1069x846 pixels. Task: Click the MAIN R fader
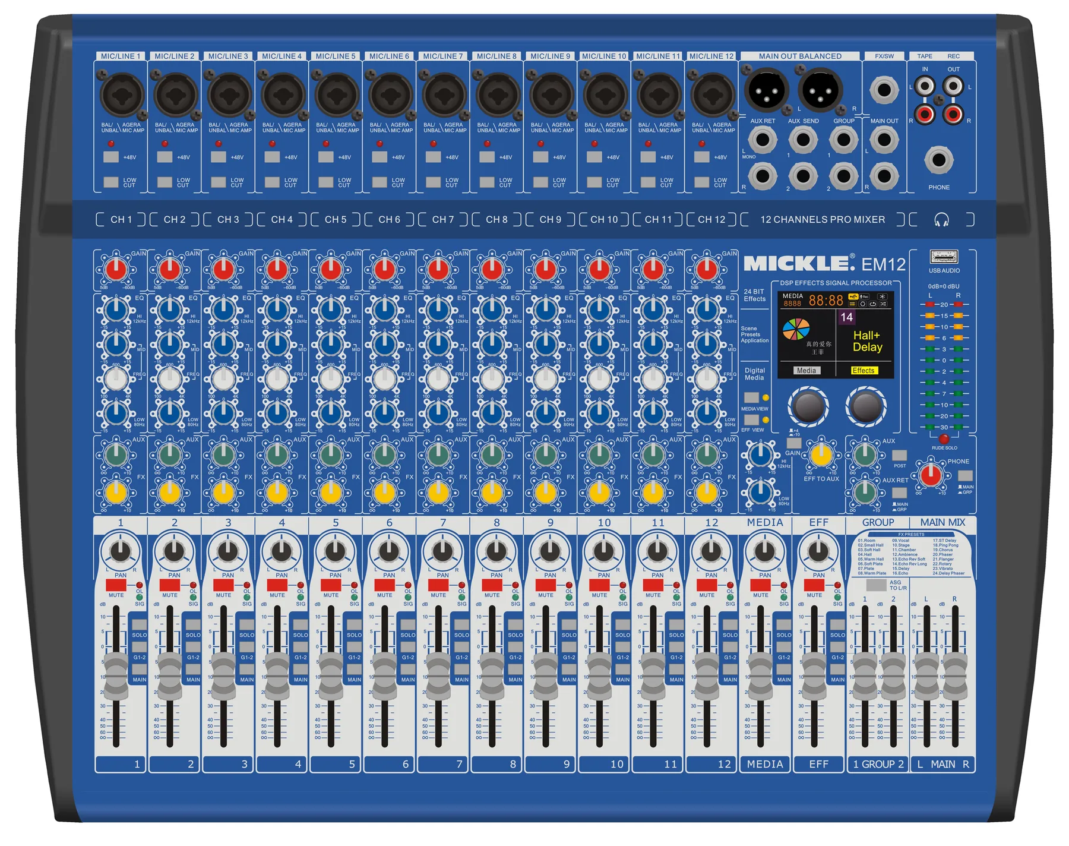pos(955,676)
